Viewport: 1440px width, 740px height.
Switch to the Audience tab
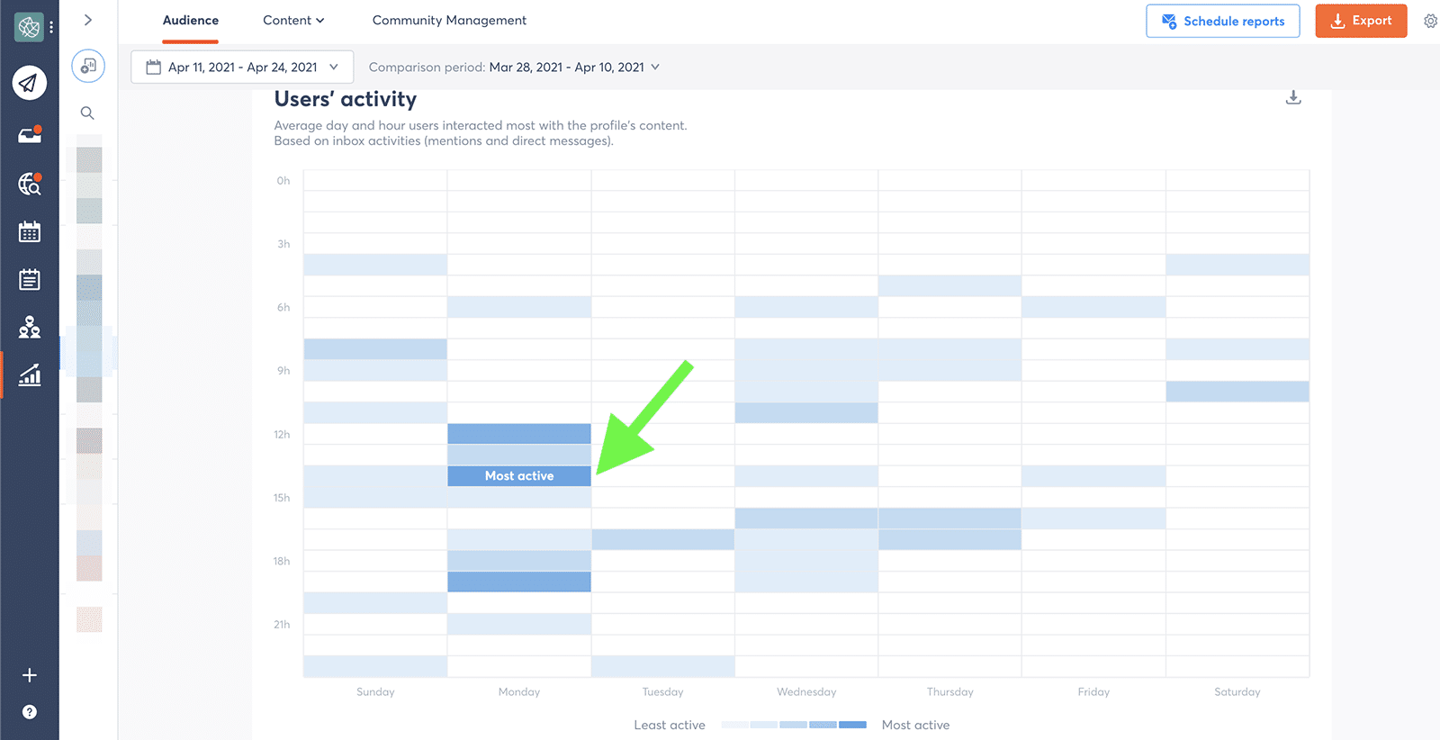click(191, 20)
